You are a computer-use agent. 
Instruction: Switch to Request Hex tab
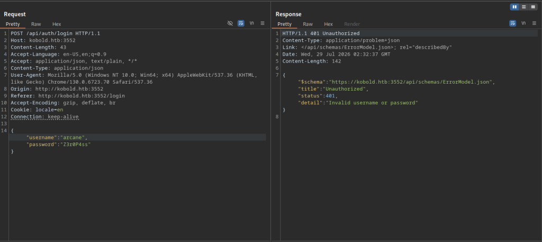point(57,24)
